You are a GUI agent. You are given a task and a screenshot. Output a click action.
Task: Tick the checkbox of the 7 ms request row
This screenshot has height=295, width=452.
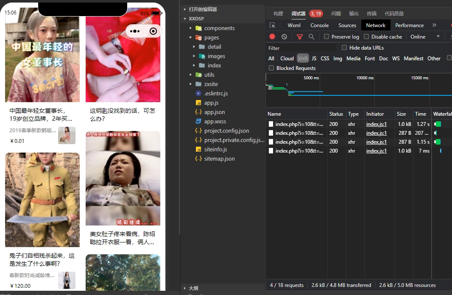coord(271,151)
